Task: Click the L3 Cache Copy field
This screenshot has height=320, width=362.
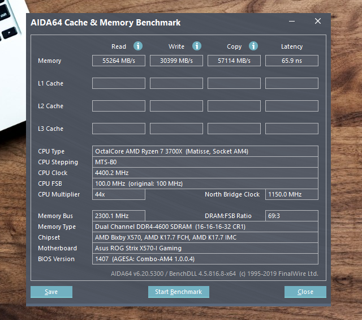Action: pyautogui.click(x=234, y=129)
